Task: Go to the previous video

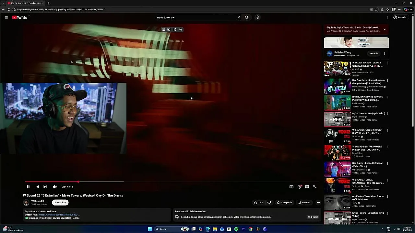Action: point(37,187)
